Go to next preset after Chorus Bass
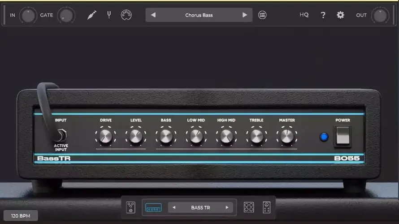 245,15
